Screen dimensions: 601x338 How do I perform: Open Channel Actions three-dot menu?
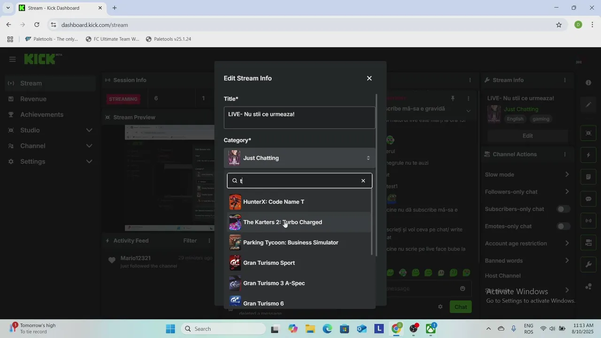[565, 154]
